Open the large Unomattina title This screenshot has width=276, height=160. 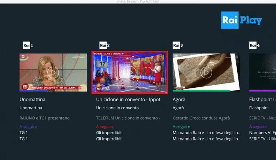(32, 100)
